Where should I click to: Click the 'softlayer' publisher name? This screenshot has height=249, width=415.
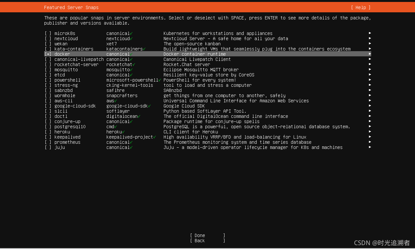click(118, 111)
